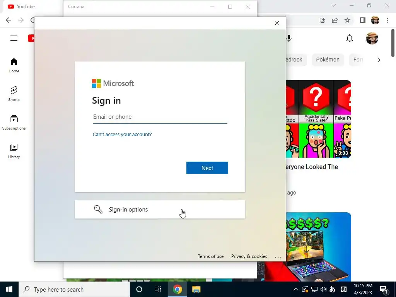Click the ellipsis more options in sign-in footer
The width and height of the screenshot is (396, 297).
278,257
